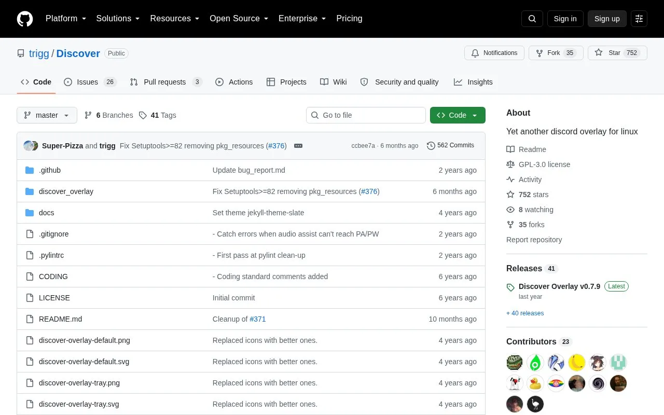Open the #376 link in latest commit

click(277, 146)
